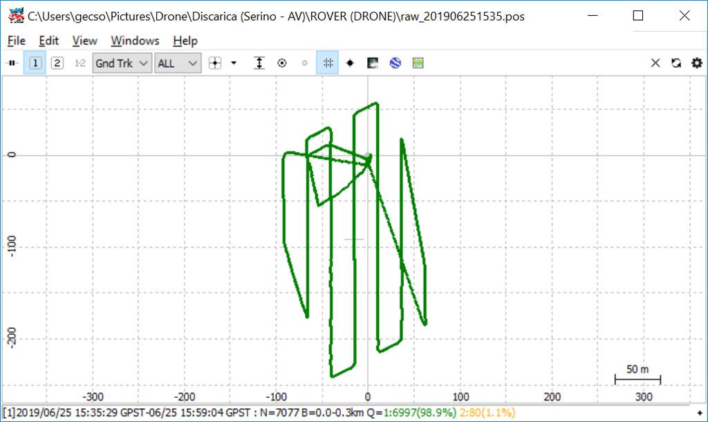The image size is (708, 422).
Task: Show the map image overlay icon
Action: point(373,63)
